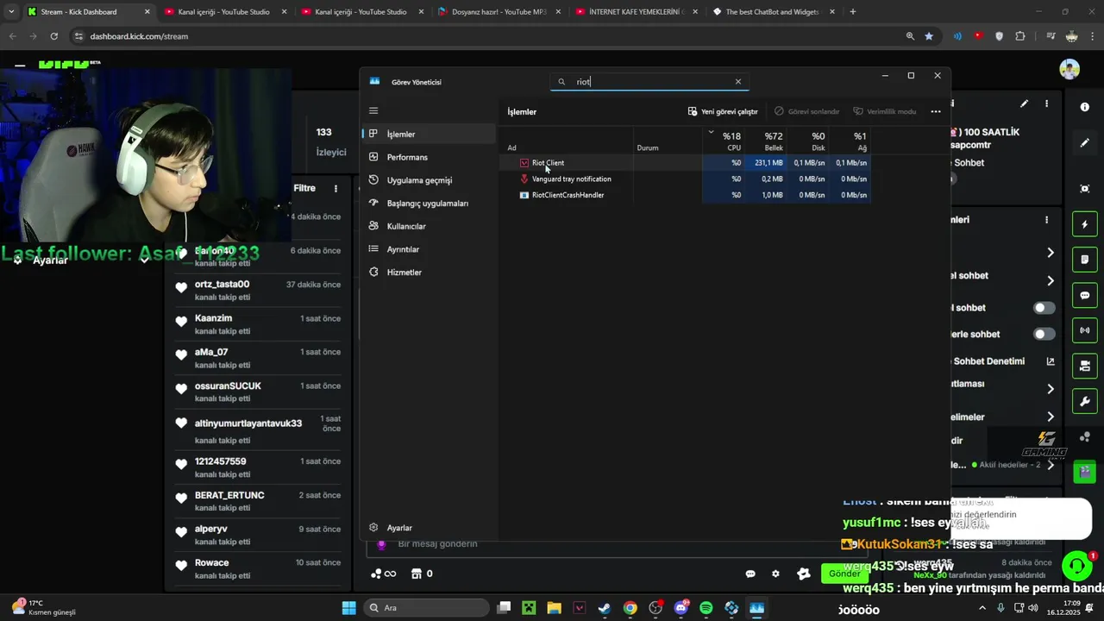1104x621 pixels.
Task: Click the Kick sidebar note page icon
Action: (x=1085, y=260)
